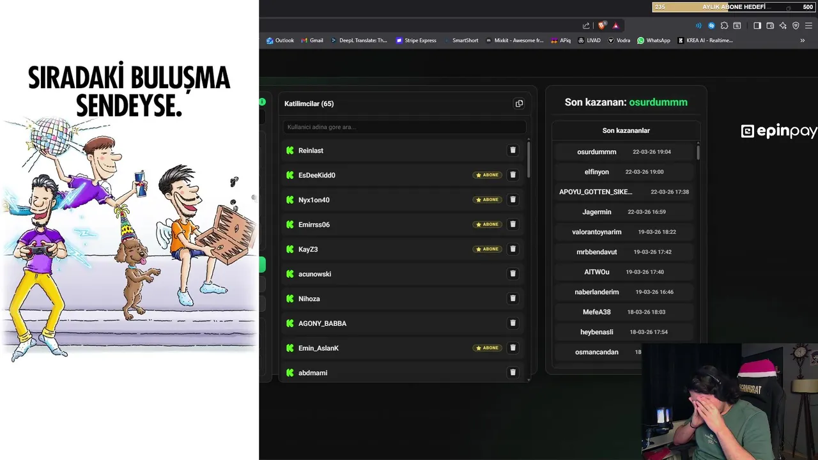The image size is (818, 460).
Task: Select winner row naberlanderim
Action: point(624,292)
